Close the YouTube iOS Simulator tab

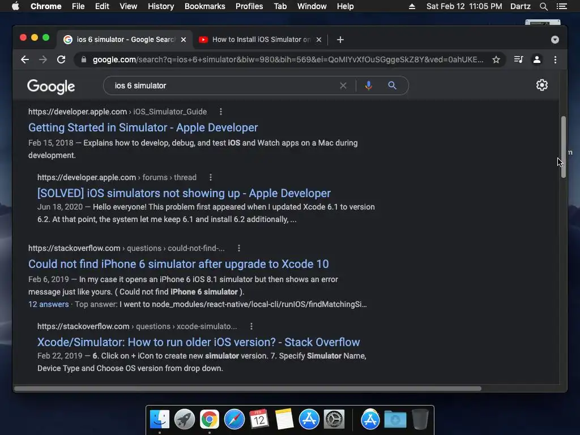click(319, 40)
